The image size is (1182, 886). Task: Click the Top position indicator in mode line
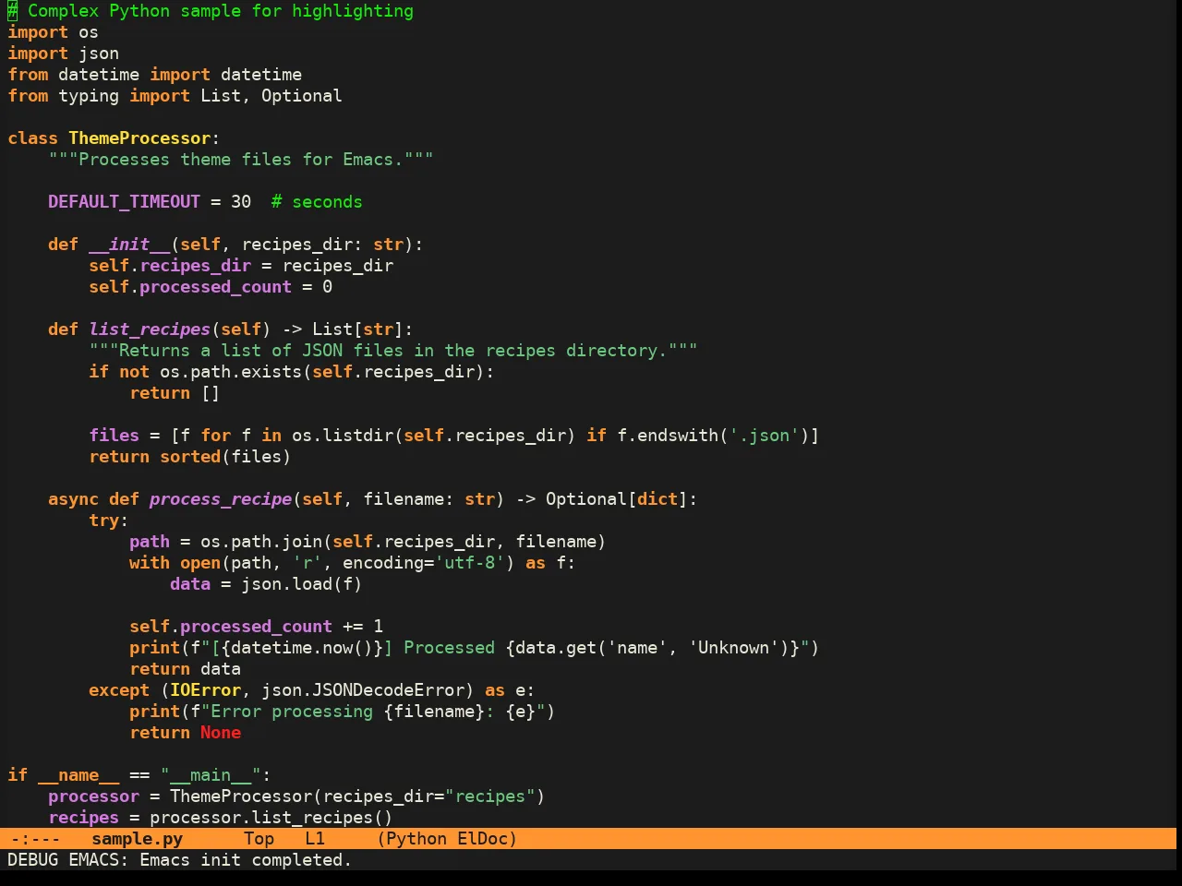[259, 839]
